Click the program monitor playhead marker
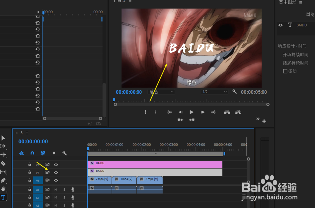 click(114, 100)
